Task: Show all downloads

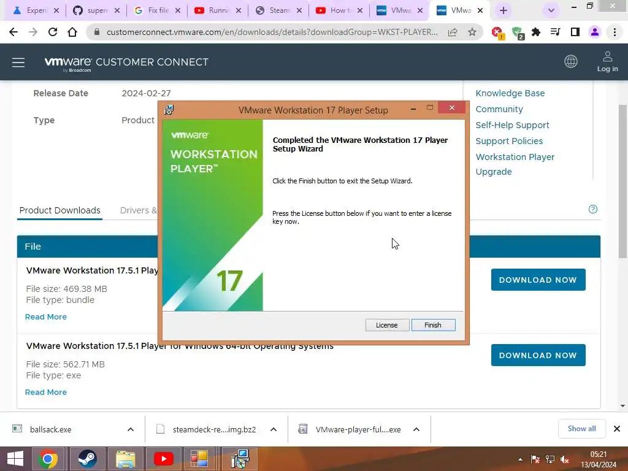Action: (581, 429)
